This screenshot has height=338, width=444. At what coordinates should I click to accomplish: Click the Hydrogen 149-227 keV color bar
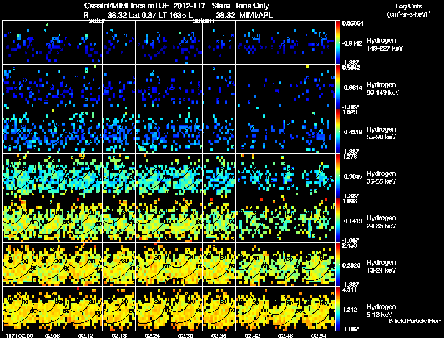[339, 42]
